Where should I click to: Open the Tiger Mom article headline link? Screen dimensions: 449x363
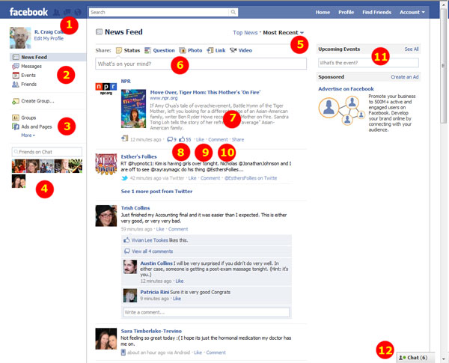coord(205,92)
